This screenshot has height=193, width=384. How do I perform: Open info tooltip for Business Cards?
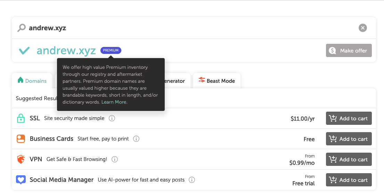tap(136, 139)
